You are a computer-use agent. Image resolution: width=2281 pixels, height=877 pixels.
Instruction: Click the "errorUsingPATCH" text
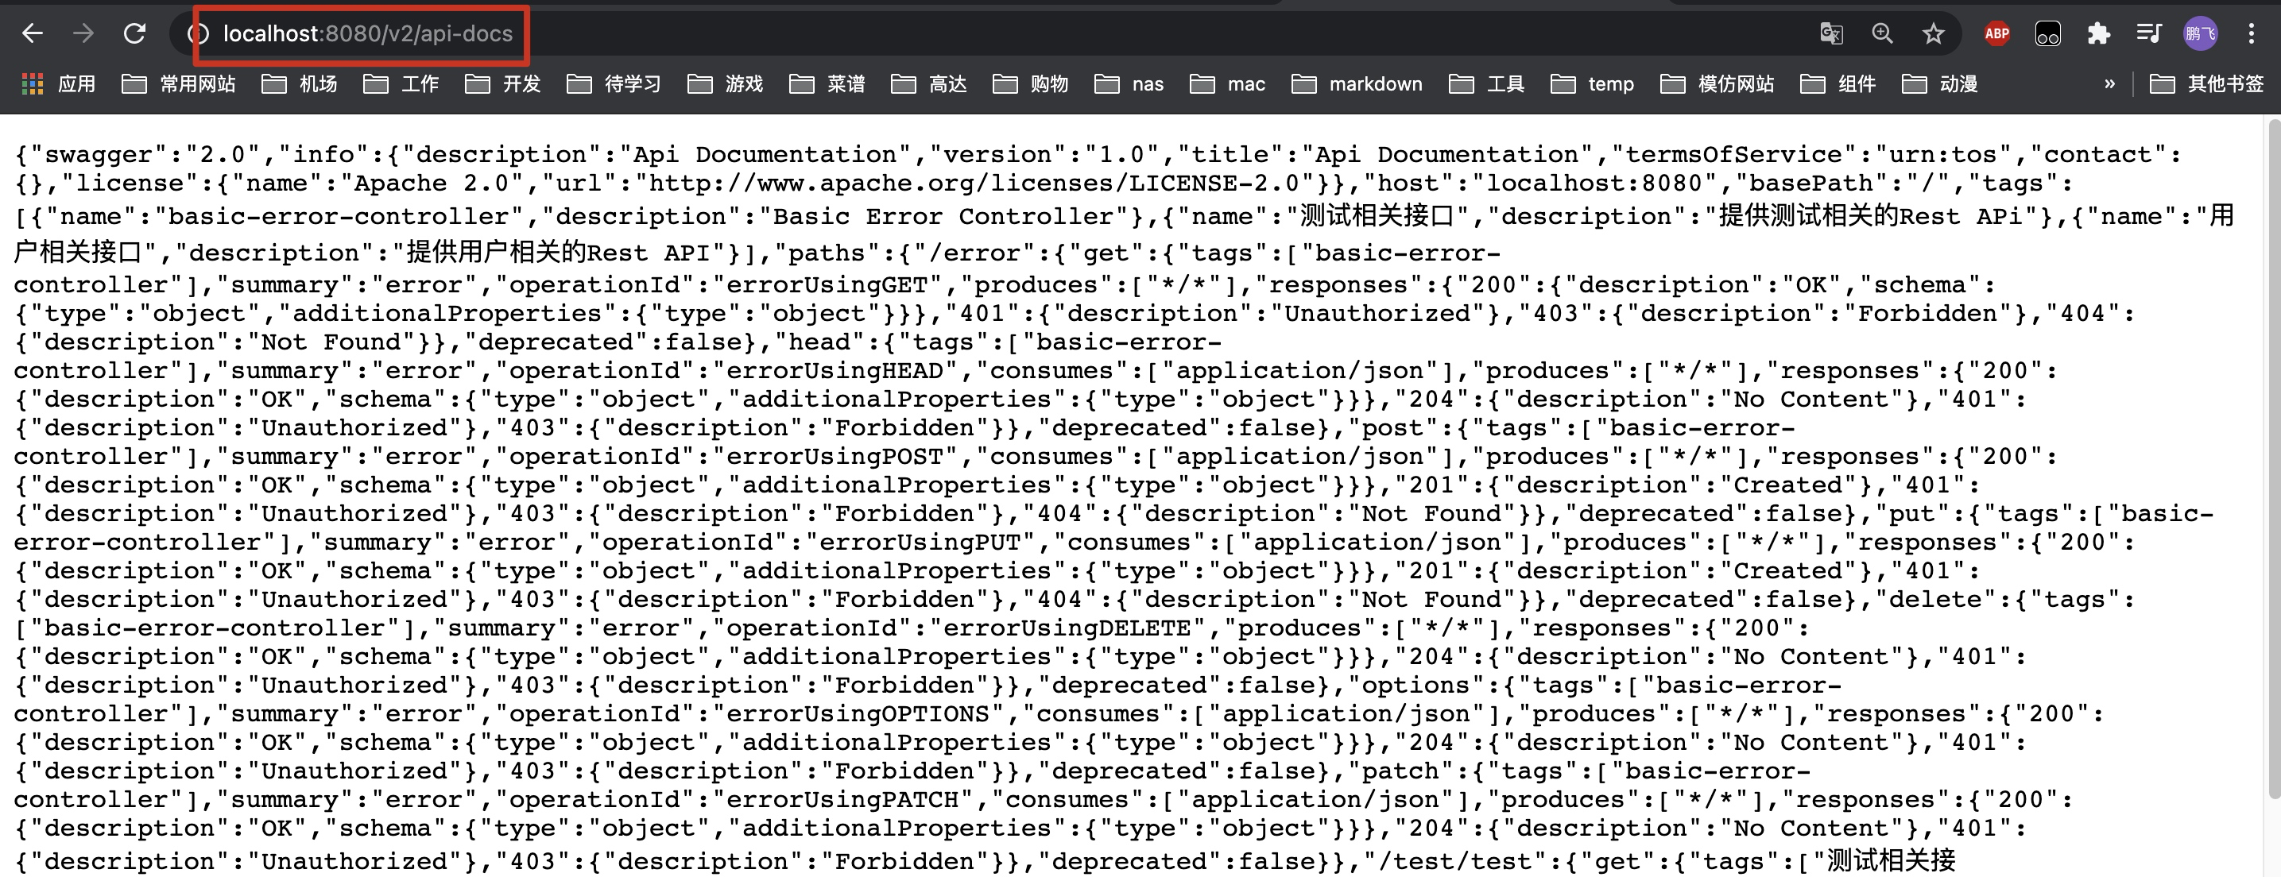843,800
